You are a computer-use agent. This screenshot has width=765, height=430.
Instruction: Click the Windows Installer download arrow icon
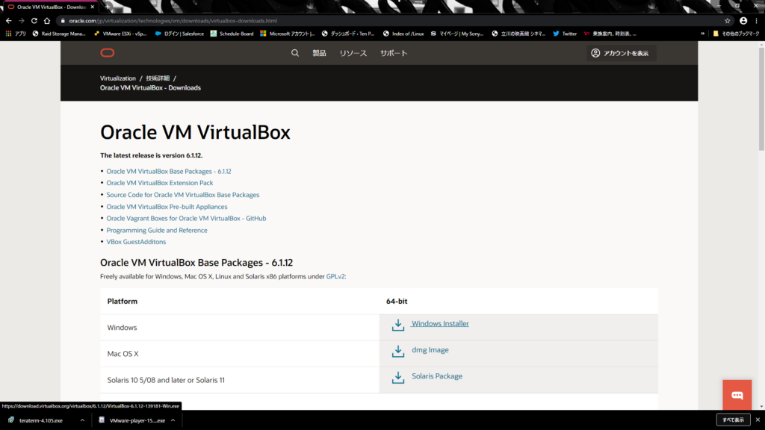point(398,325)
